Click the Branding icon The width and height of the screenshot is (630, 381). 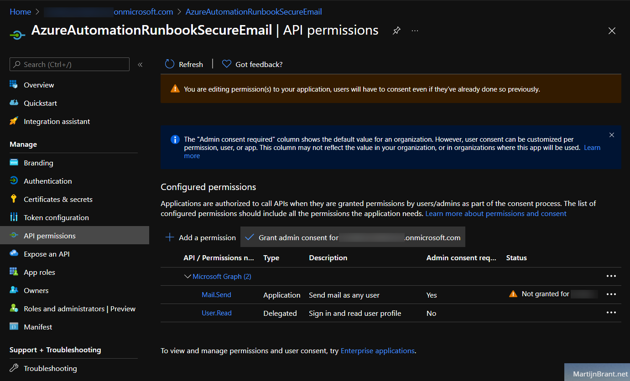pos(14,163)
